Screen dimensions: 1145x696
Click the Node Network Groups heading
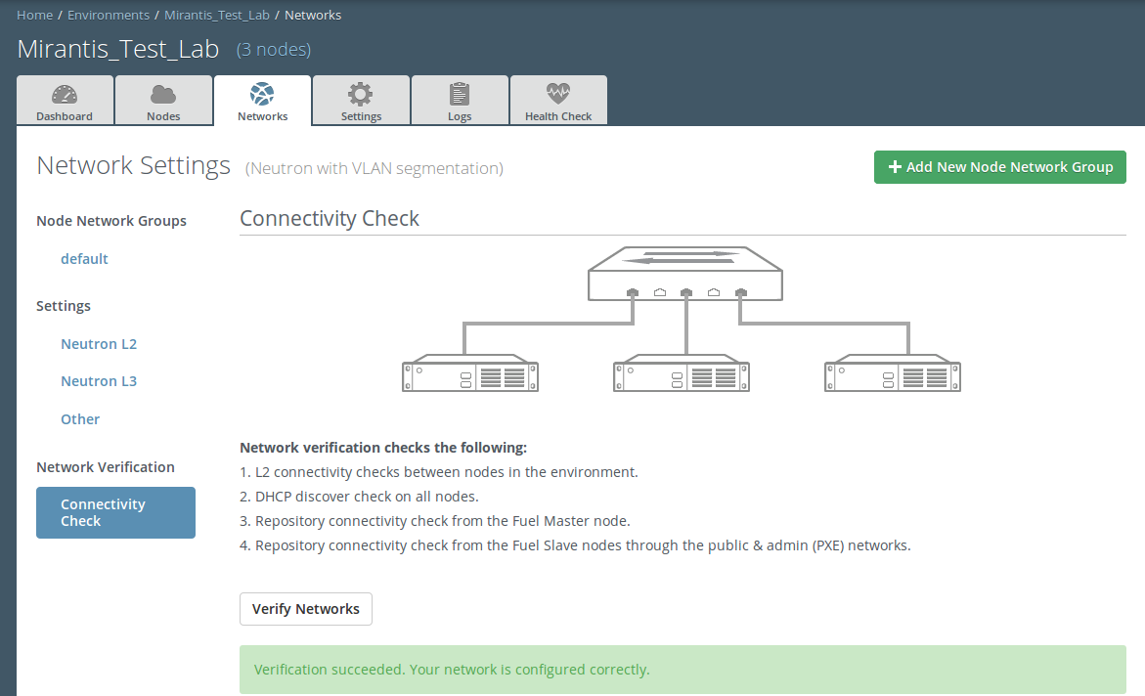(111, 221)
